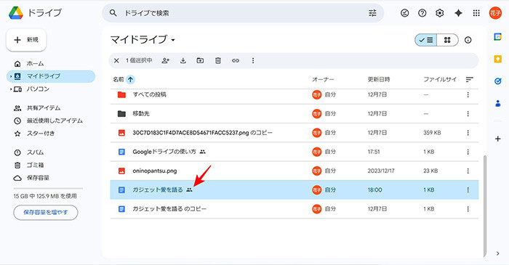The height and width of the screenshot is (265, 509).
Task: Click the trash icon in toolbar
Action: coord(218,60)
